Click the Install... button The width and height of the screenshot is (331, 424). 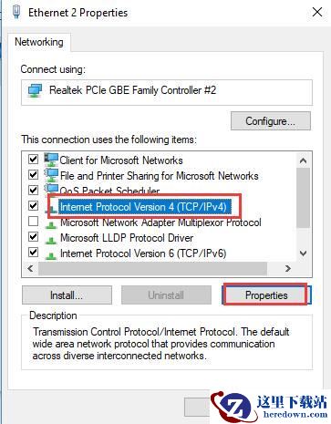click(x=67, y=295)
